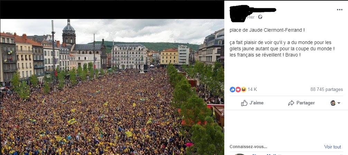
Task: Click the J'aime button
Action: click(252, 103)
